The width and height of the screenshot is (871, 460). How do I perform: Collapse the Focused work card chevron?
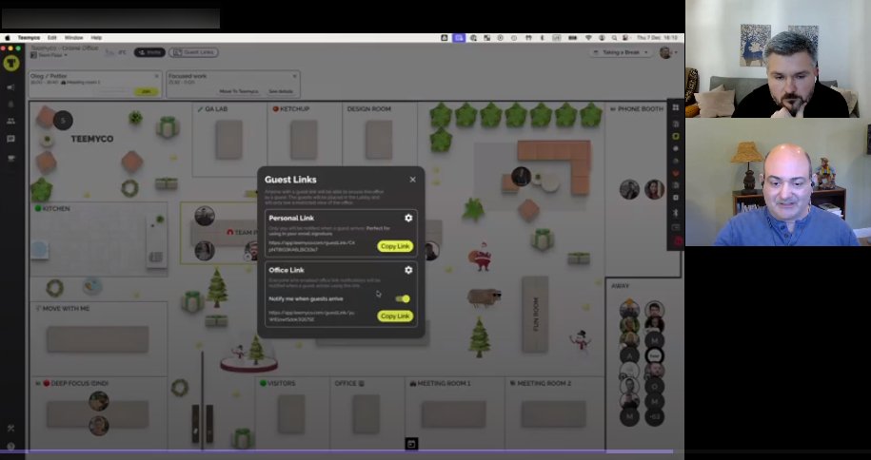click(294, 76)
